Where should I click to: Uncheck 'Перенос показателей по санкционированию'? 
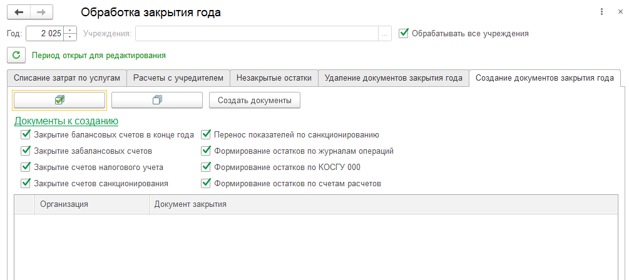206,134
